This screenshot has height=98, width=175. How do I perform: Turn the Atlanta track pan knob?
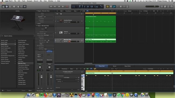pos(82,33)
